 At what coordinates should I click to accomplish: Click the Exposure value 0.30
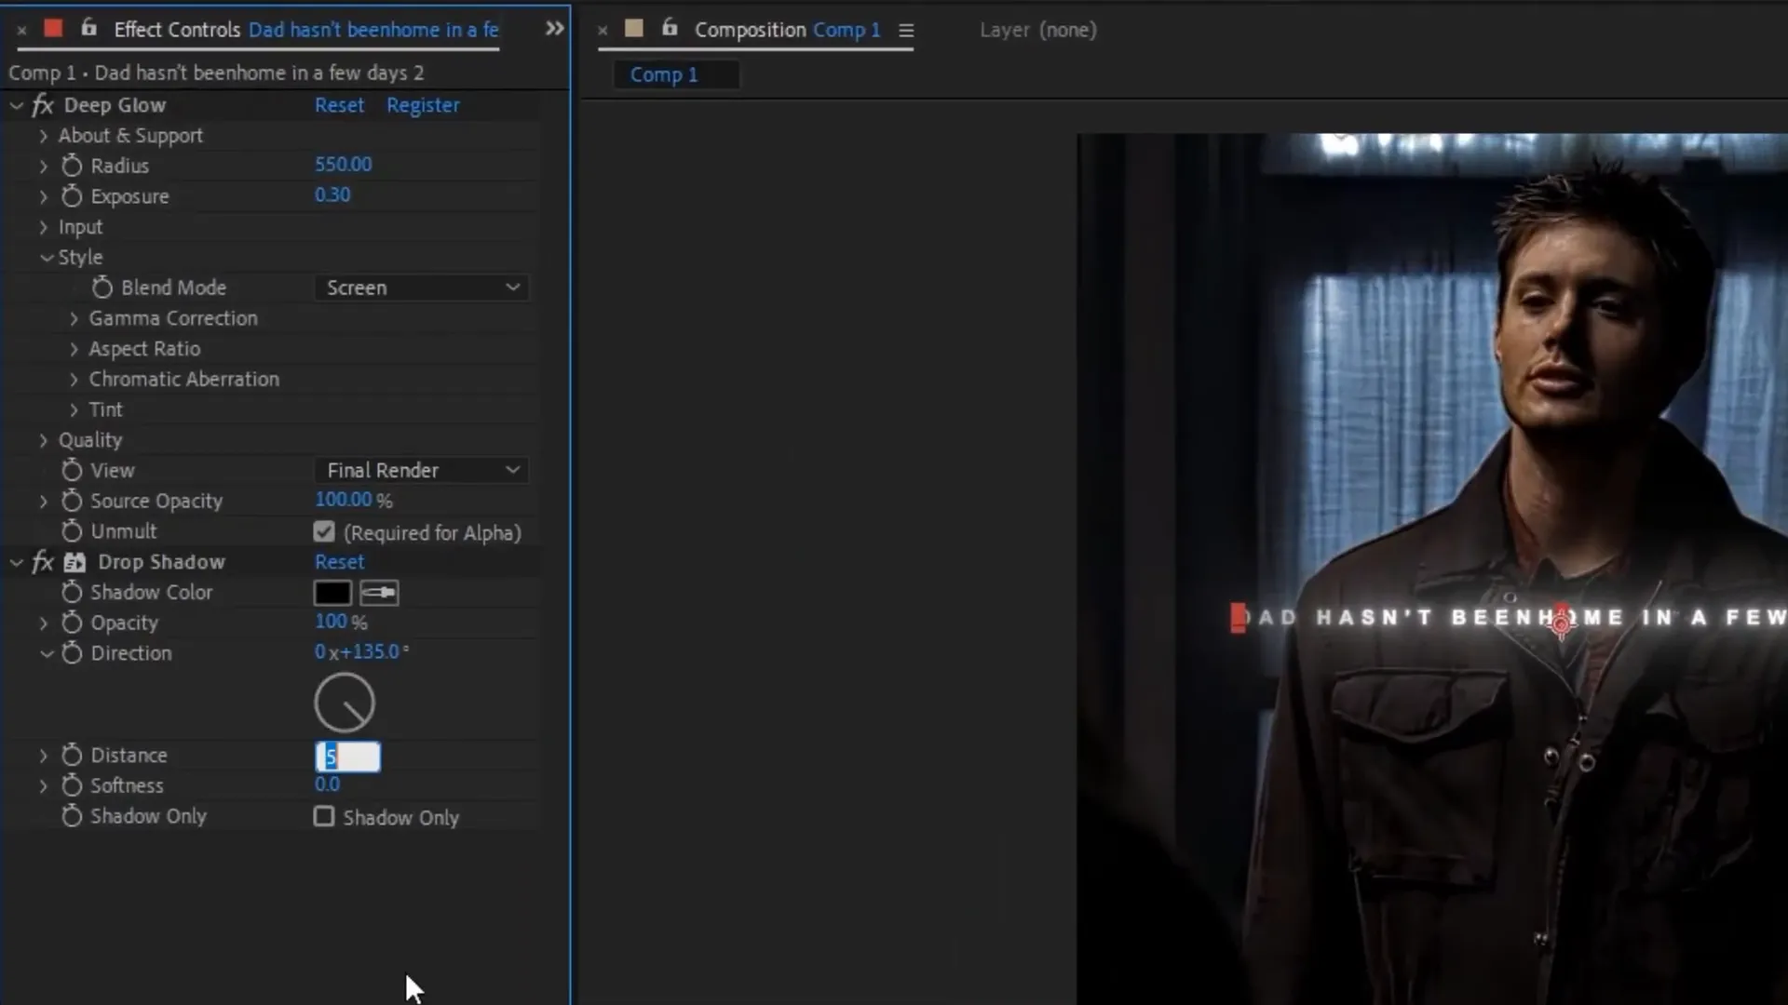pyautogui.click(x=332, y=195)
